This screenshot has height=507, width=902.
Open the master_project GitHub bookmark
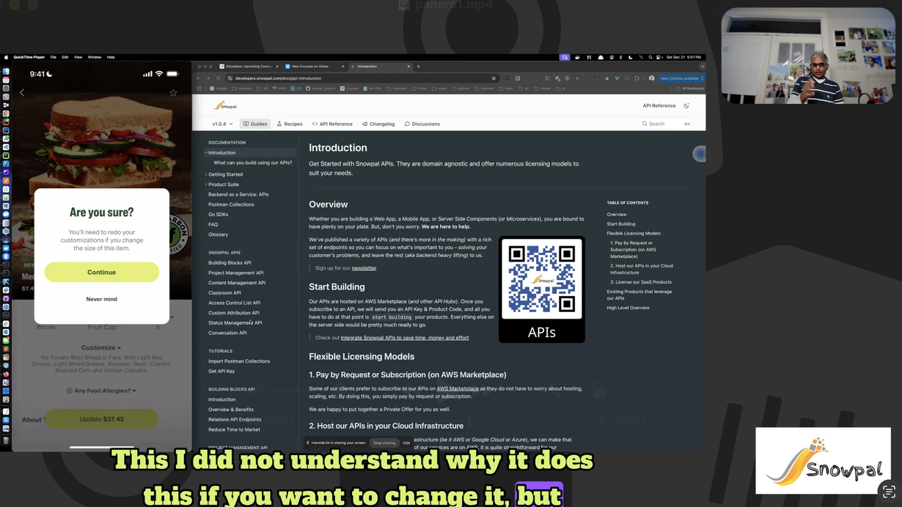(x=320, y=89)
